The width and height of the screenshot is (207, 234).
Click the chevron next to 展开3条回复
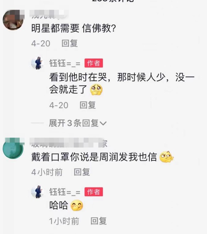click(103, 123)
